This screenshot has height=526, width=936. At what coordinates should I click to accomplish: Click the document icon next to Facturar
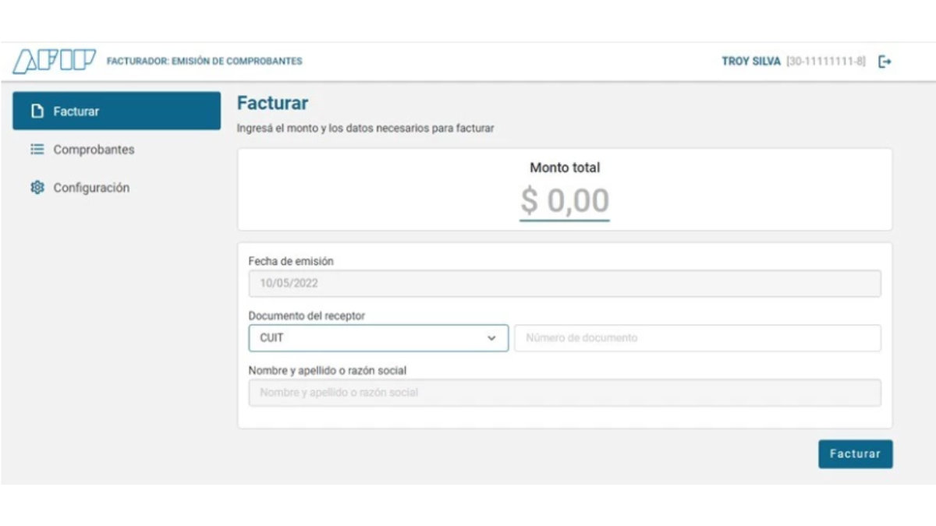36,111
